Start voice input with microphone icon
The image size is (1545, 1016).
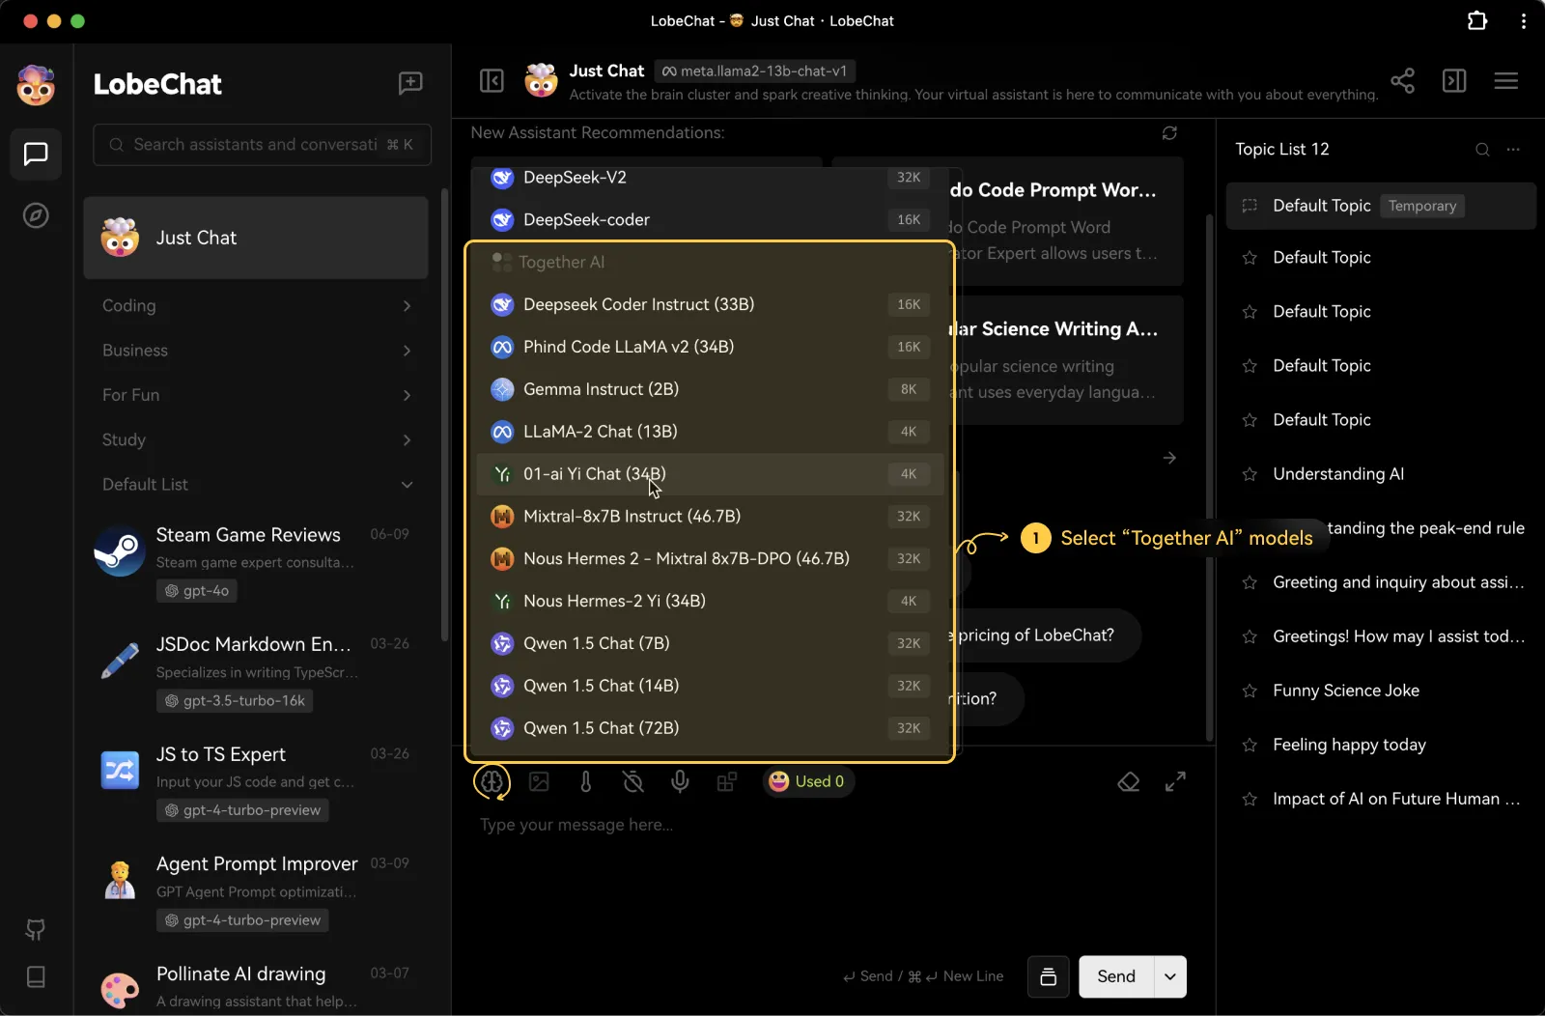point(680,781)
